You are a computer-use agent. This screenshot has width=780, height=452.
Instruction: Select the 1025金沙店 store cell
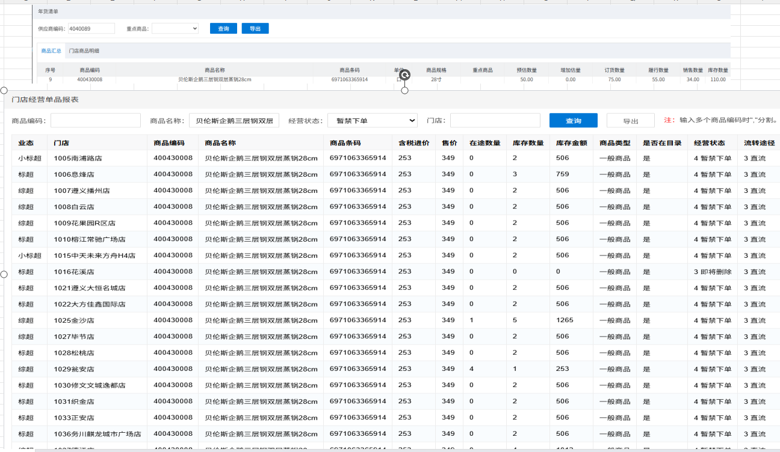pos(73,320)
